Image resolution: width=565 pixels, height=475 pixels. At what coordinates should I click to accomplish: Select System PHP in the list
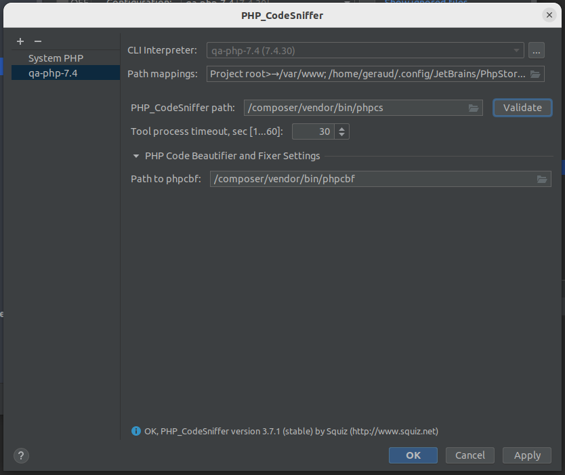tap(66, 58)
